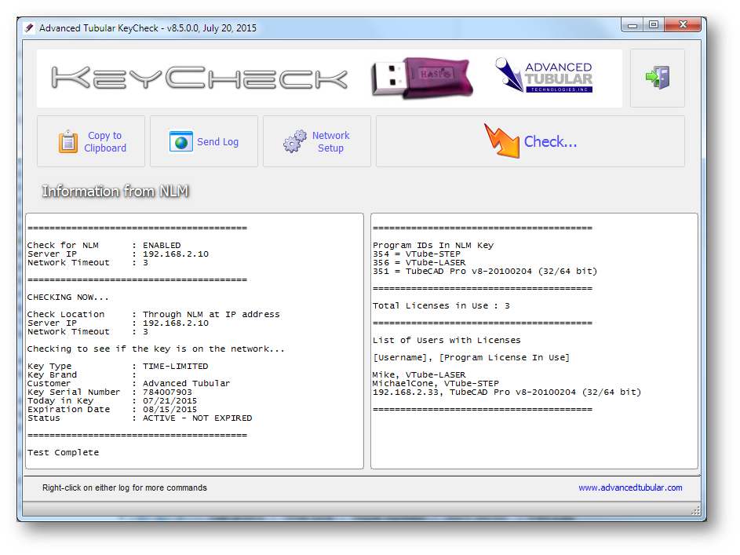Click the window resize grip icon
This screenshot has height=555, width=740.
(695, 510)
